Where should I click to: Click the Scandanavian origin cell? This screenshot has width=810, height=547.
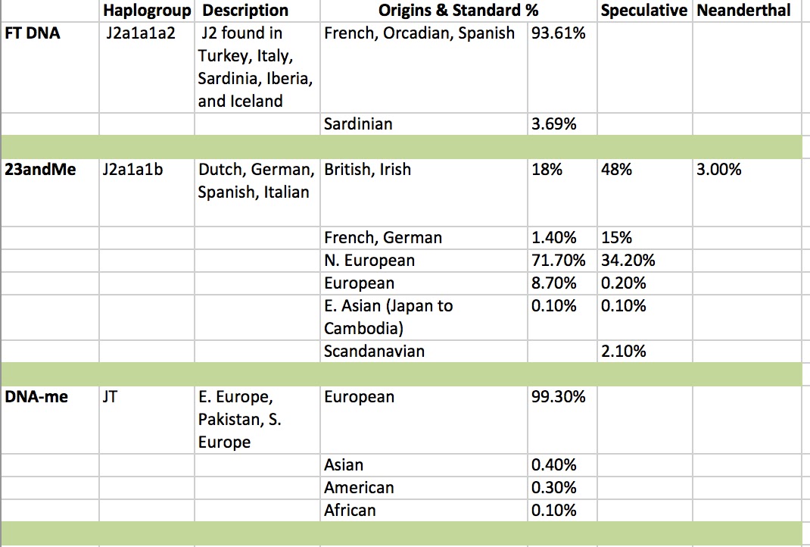[374, 352]
